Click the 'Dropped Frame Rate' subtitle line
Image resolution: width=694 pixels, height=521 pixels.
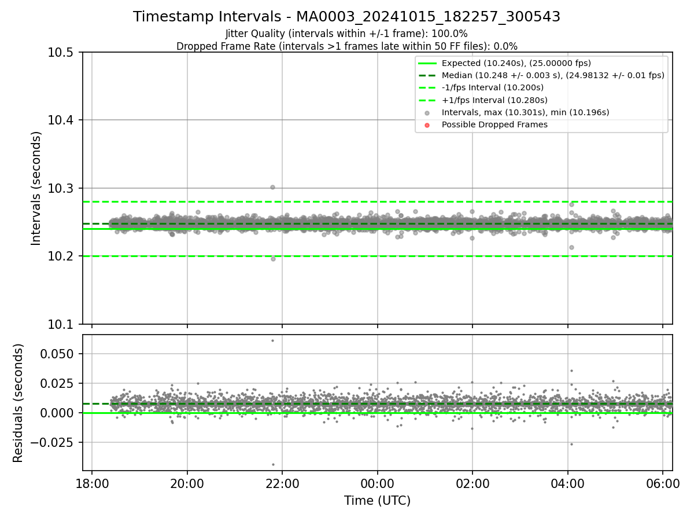(346, 46)
